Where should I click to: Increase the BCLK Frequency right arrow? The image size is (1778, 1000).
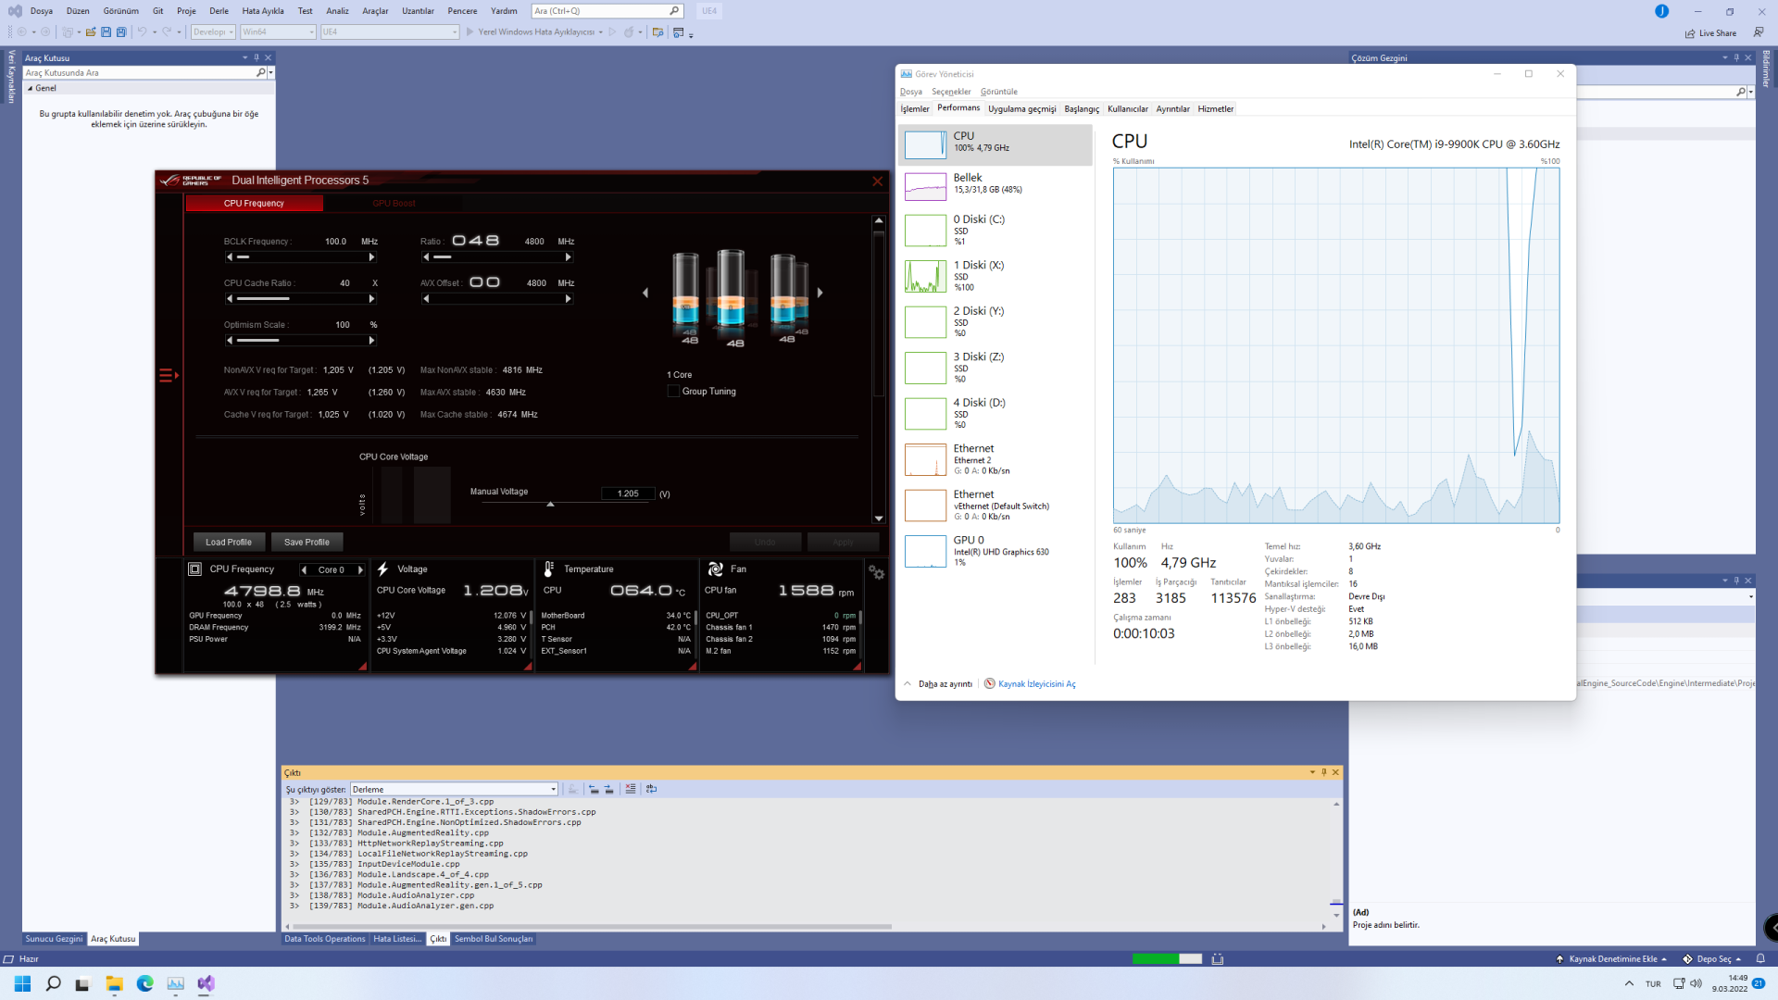(372, 257)
